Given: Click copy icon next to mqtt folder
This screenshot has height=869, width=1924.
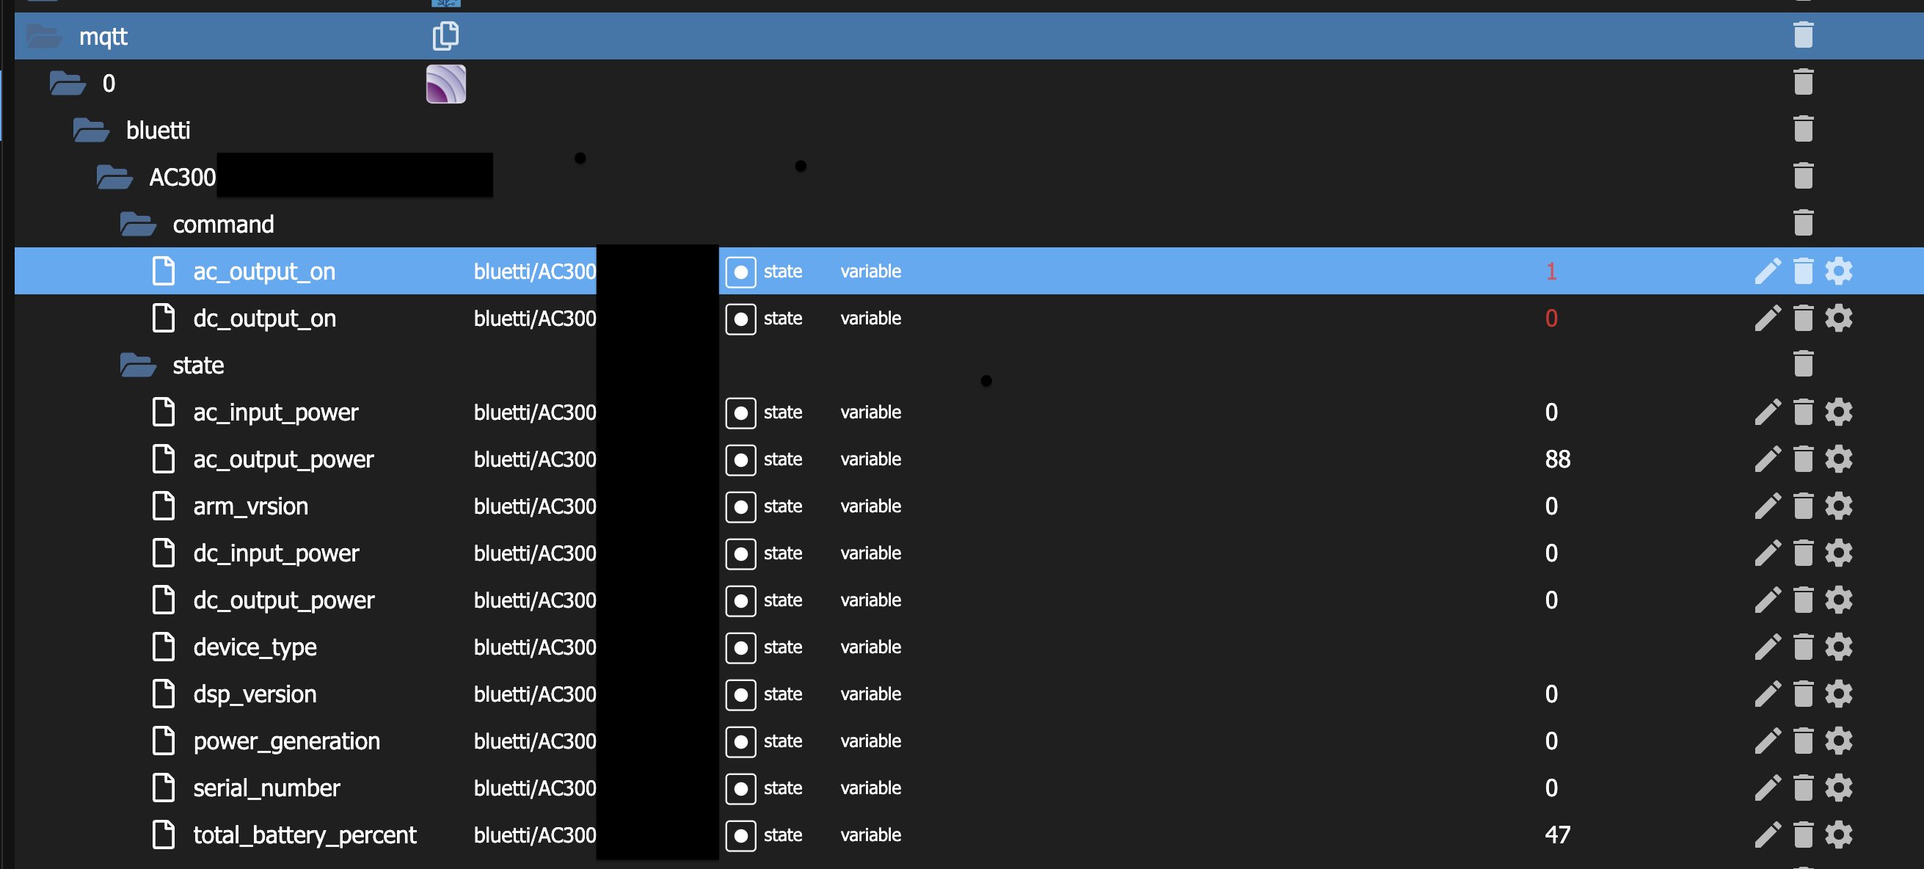Looking at the screenshot, I should tap(445, 36).
